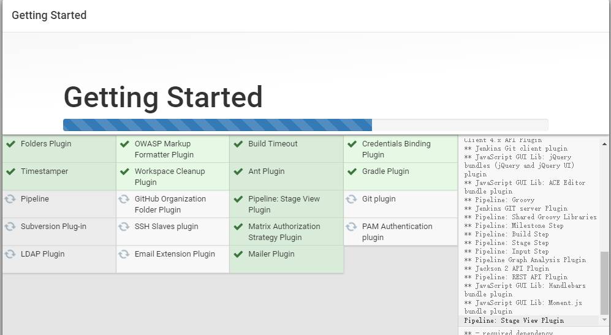Screen dimensions: 611x335
Task: Click the green checkmark beside Folders Plugin
Action: (x=10, y=144)
